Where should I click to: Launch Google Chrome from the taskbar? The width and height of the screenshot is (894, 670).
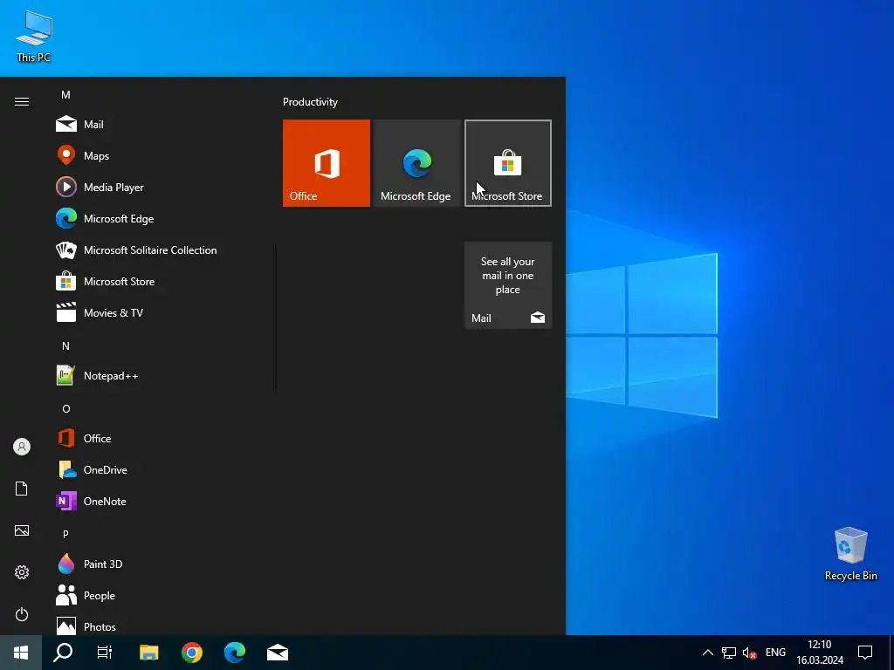point(191,653)
